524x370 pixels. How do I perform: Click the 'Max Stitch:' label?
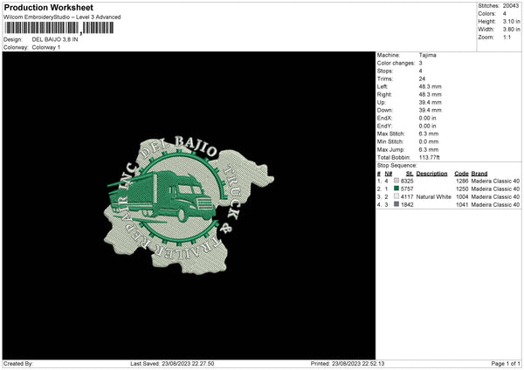(x=391, y=134)
